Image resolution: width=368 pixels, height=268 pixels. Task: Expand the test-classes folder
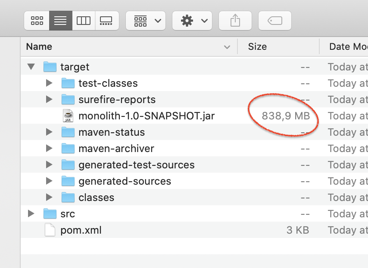pos(49,83)
